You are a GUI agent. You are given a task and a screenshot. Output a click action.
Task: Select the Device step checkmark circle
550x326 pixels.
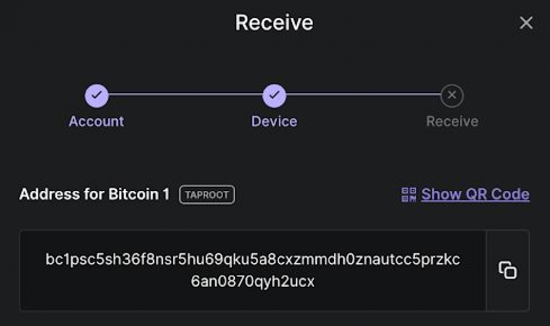coord(274,96)
